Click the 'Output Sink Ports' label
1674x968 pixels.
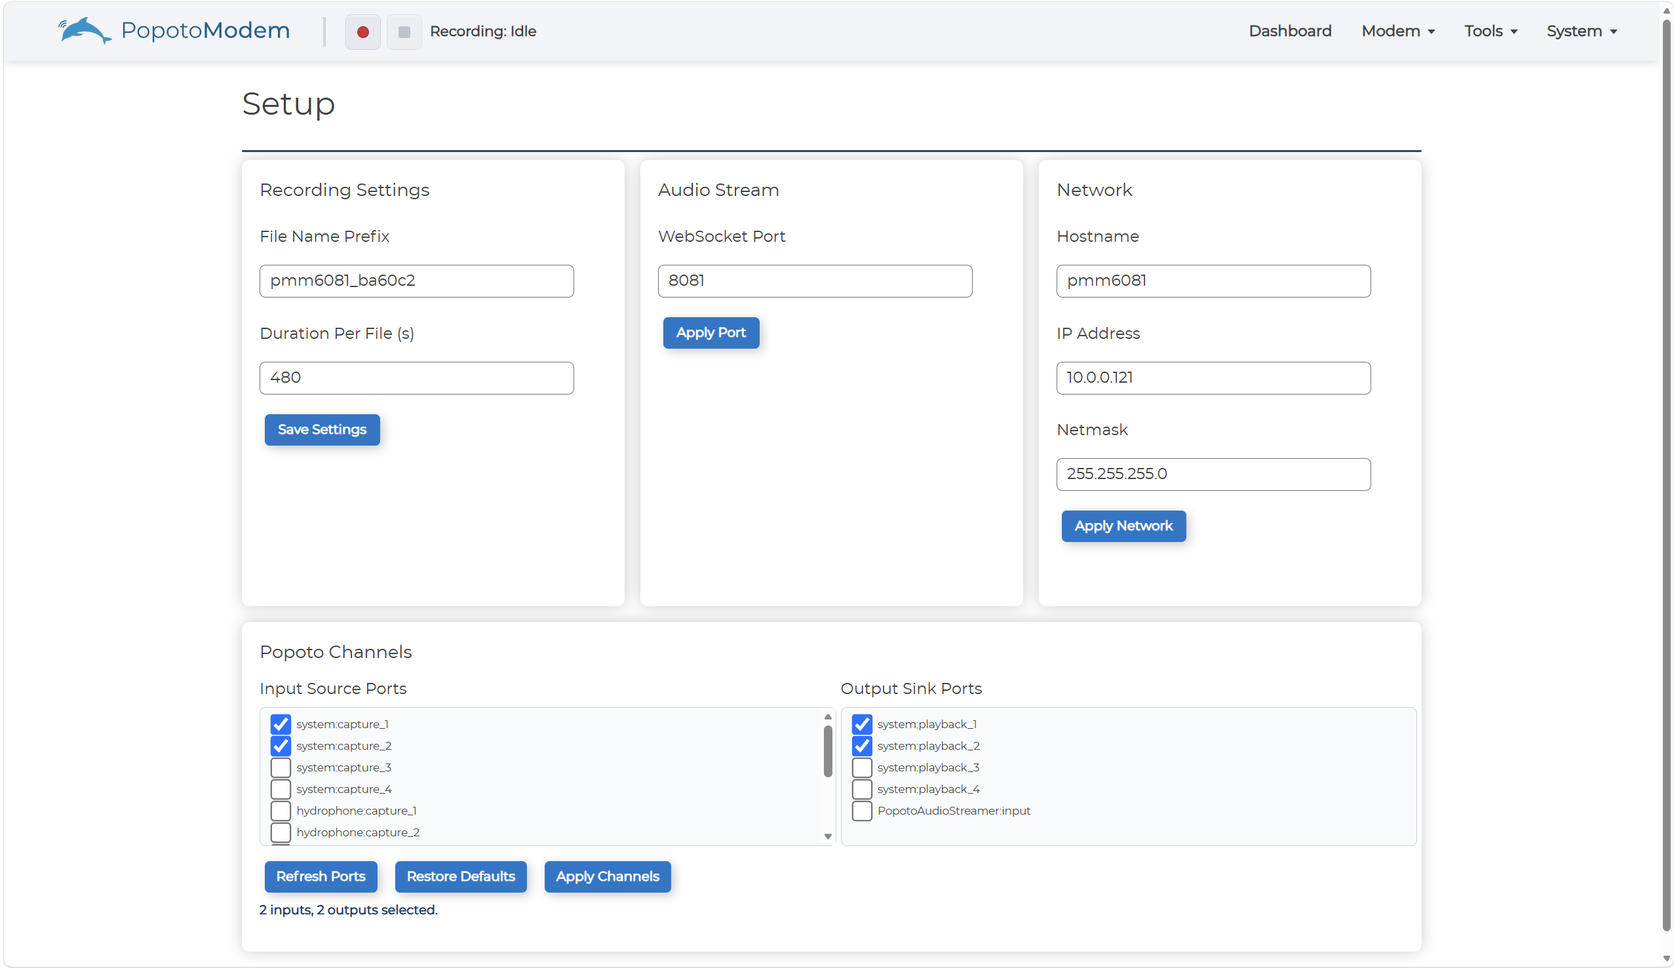[910, 688]
